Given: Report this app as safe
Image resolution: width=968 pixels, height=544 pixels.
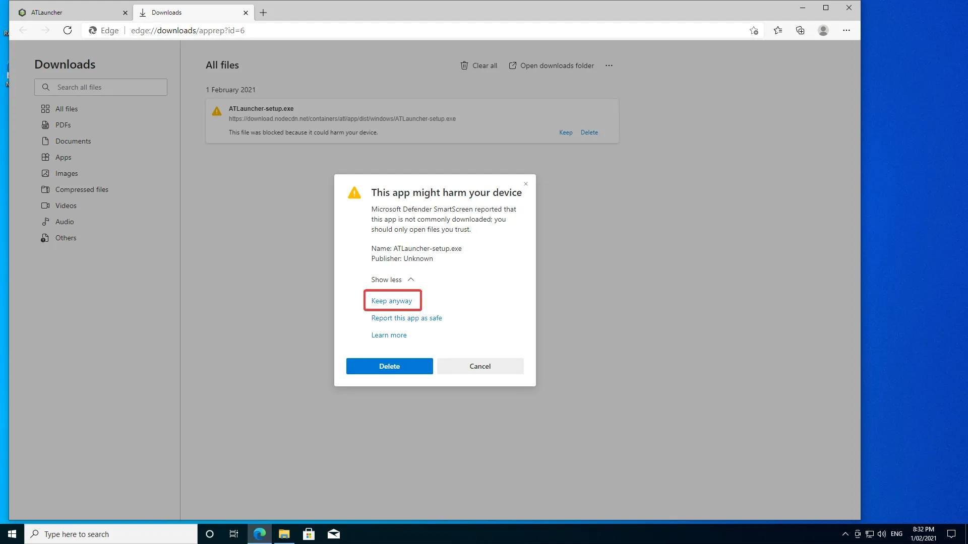Looking at the screenshot, I should point(406,318).
